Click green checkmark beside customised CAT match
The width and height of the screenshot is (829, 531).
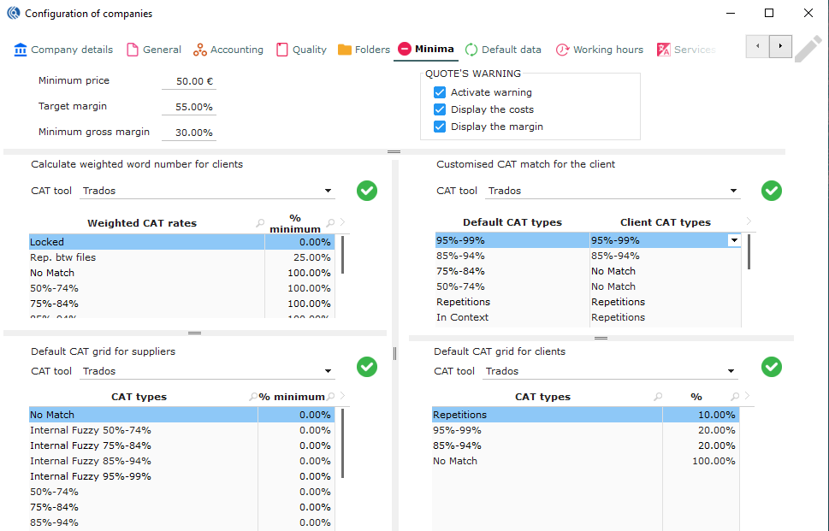772,191
